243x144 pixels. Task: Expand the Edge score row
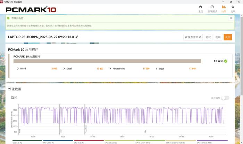coord(157,69)
